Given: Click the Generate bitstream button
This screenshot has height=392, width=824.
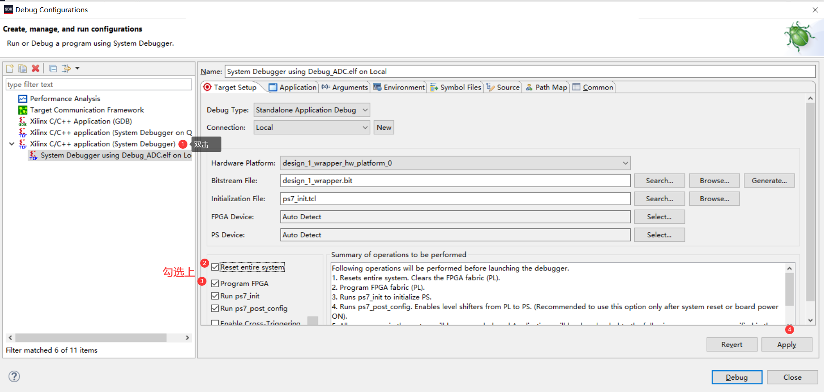Looking at the screenshot, I should pos(769,181).
